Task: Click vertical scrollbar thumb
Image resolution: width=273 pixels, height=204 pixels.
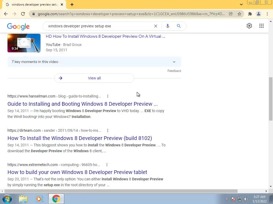Action: 271,99
